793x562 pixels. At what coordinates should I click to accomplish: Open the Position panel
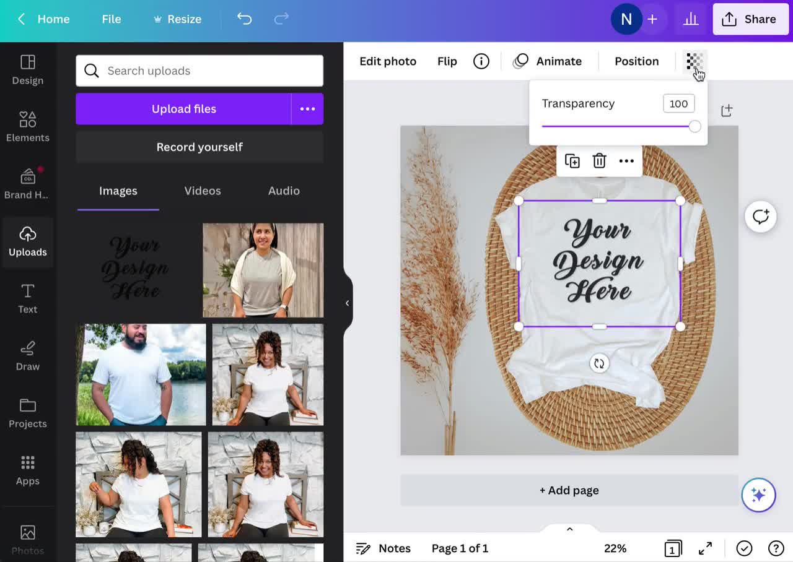point(636,61)
